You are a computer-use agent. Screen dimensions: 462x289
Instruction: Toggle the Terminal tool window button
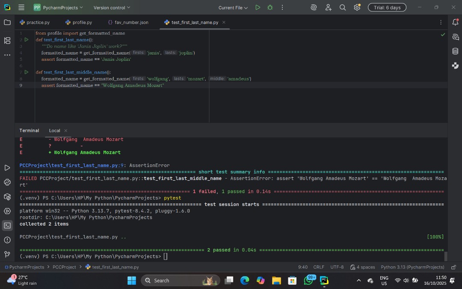pos(7,226)
